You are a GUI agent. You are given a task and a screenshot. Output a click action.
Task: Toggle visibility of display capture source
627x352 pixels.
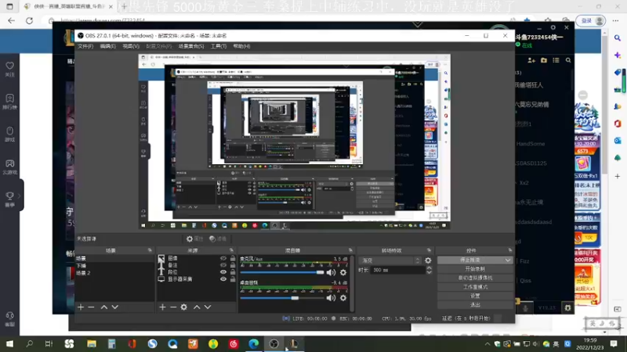click(x=223, y=279)
